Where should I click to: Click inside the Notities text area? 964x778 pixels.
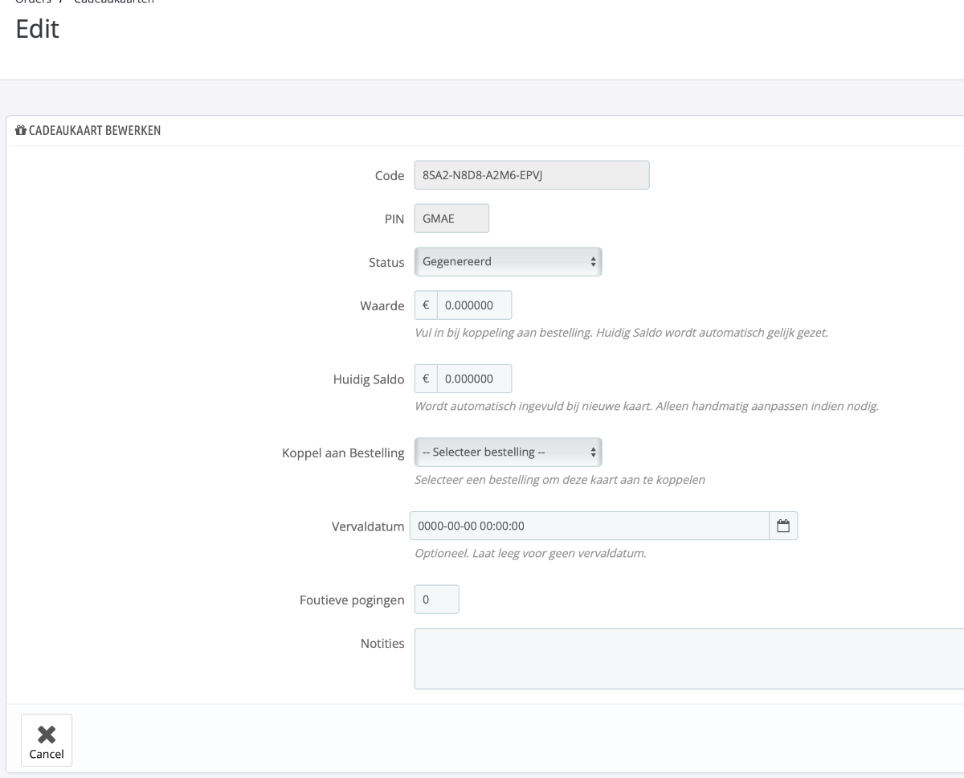688,659
